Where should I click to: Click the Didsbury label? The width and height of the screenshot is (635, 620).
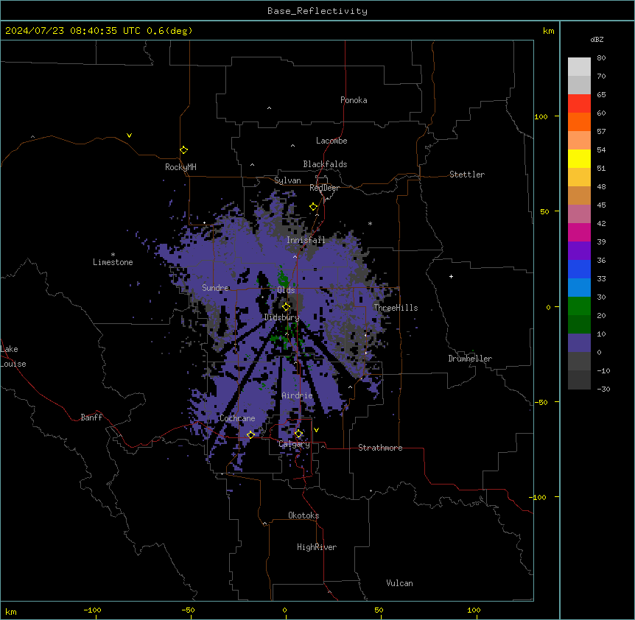[x=281, y=317]
